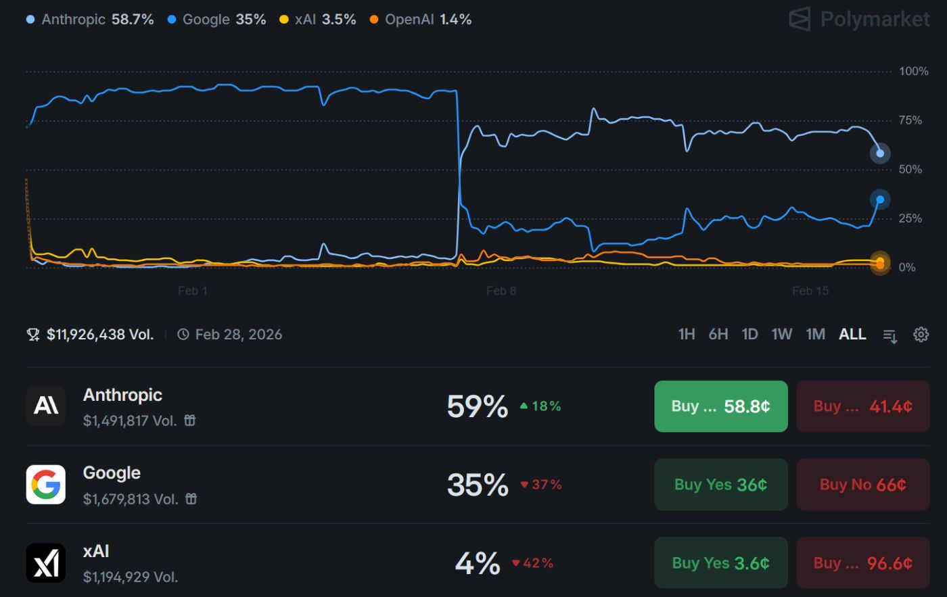
Task: Buy No on Google at 66¢
Action: tap(862, 485)
